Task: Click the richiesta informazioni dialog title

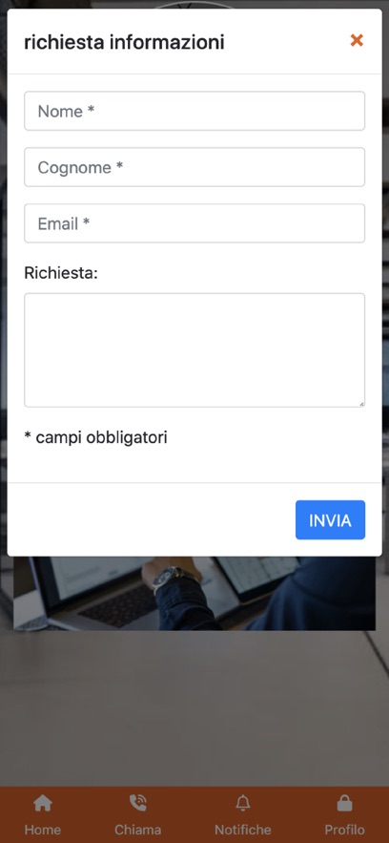Action: click(124, 42)
